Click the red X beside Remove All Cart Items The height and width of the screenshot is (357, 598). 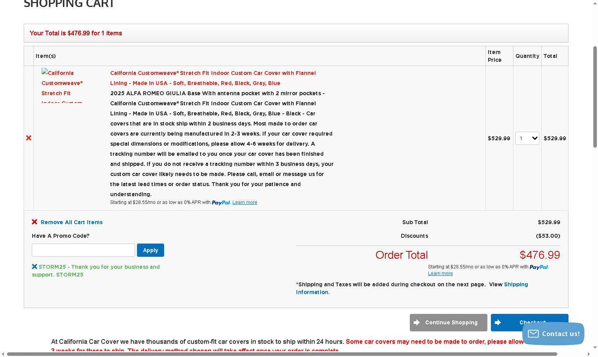tap(35, 222)
